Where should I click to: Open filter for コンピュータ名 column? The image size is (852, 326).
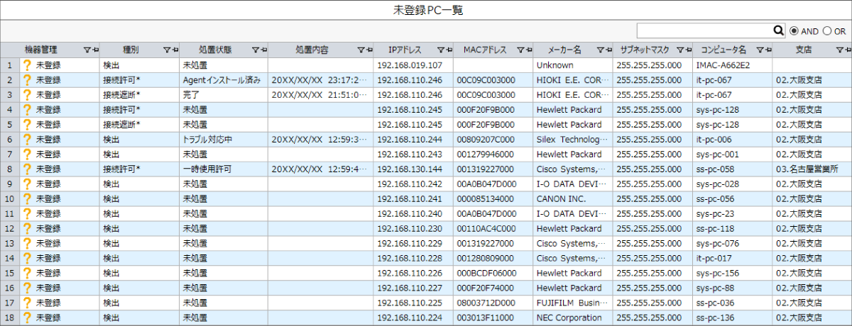pyautogui.click(x=760, y=50)
